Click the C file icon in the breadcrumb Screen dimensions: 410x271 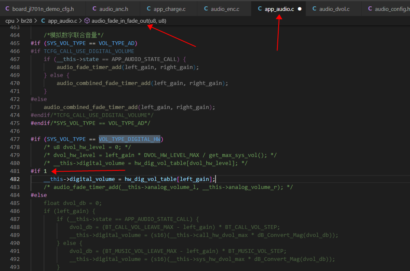click(43, 21)
